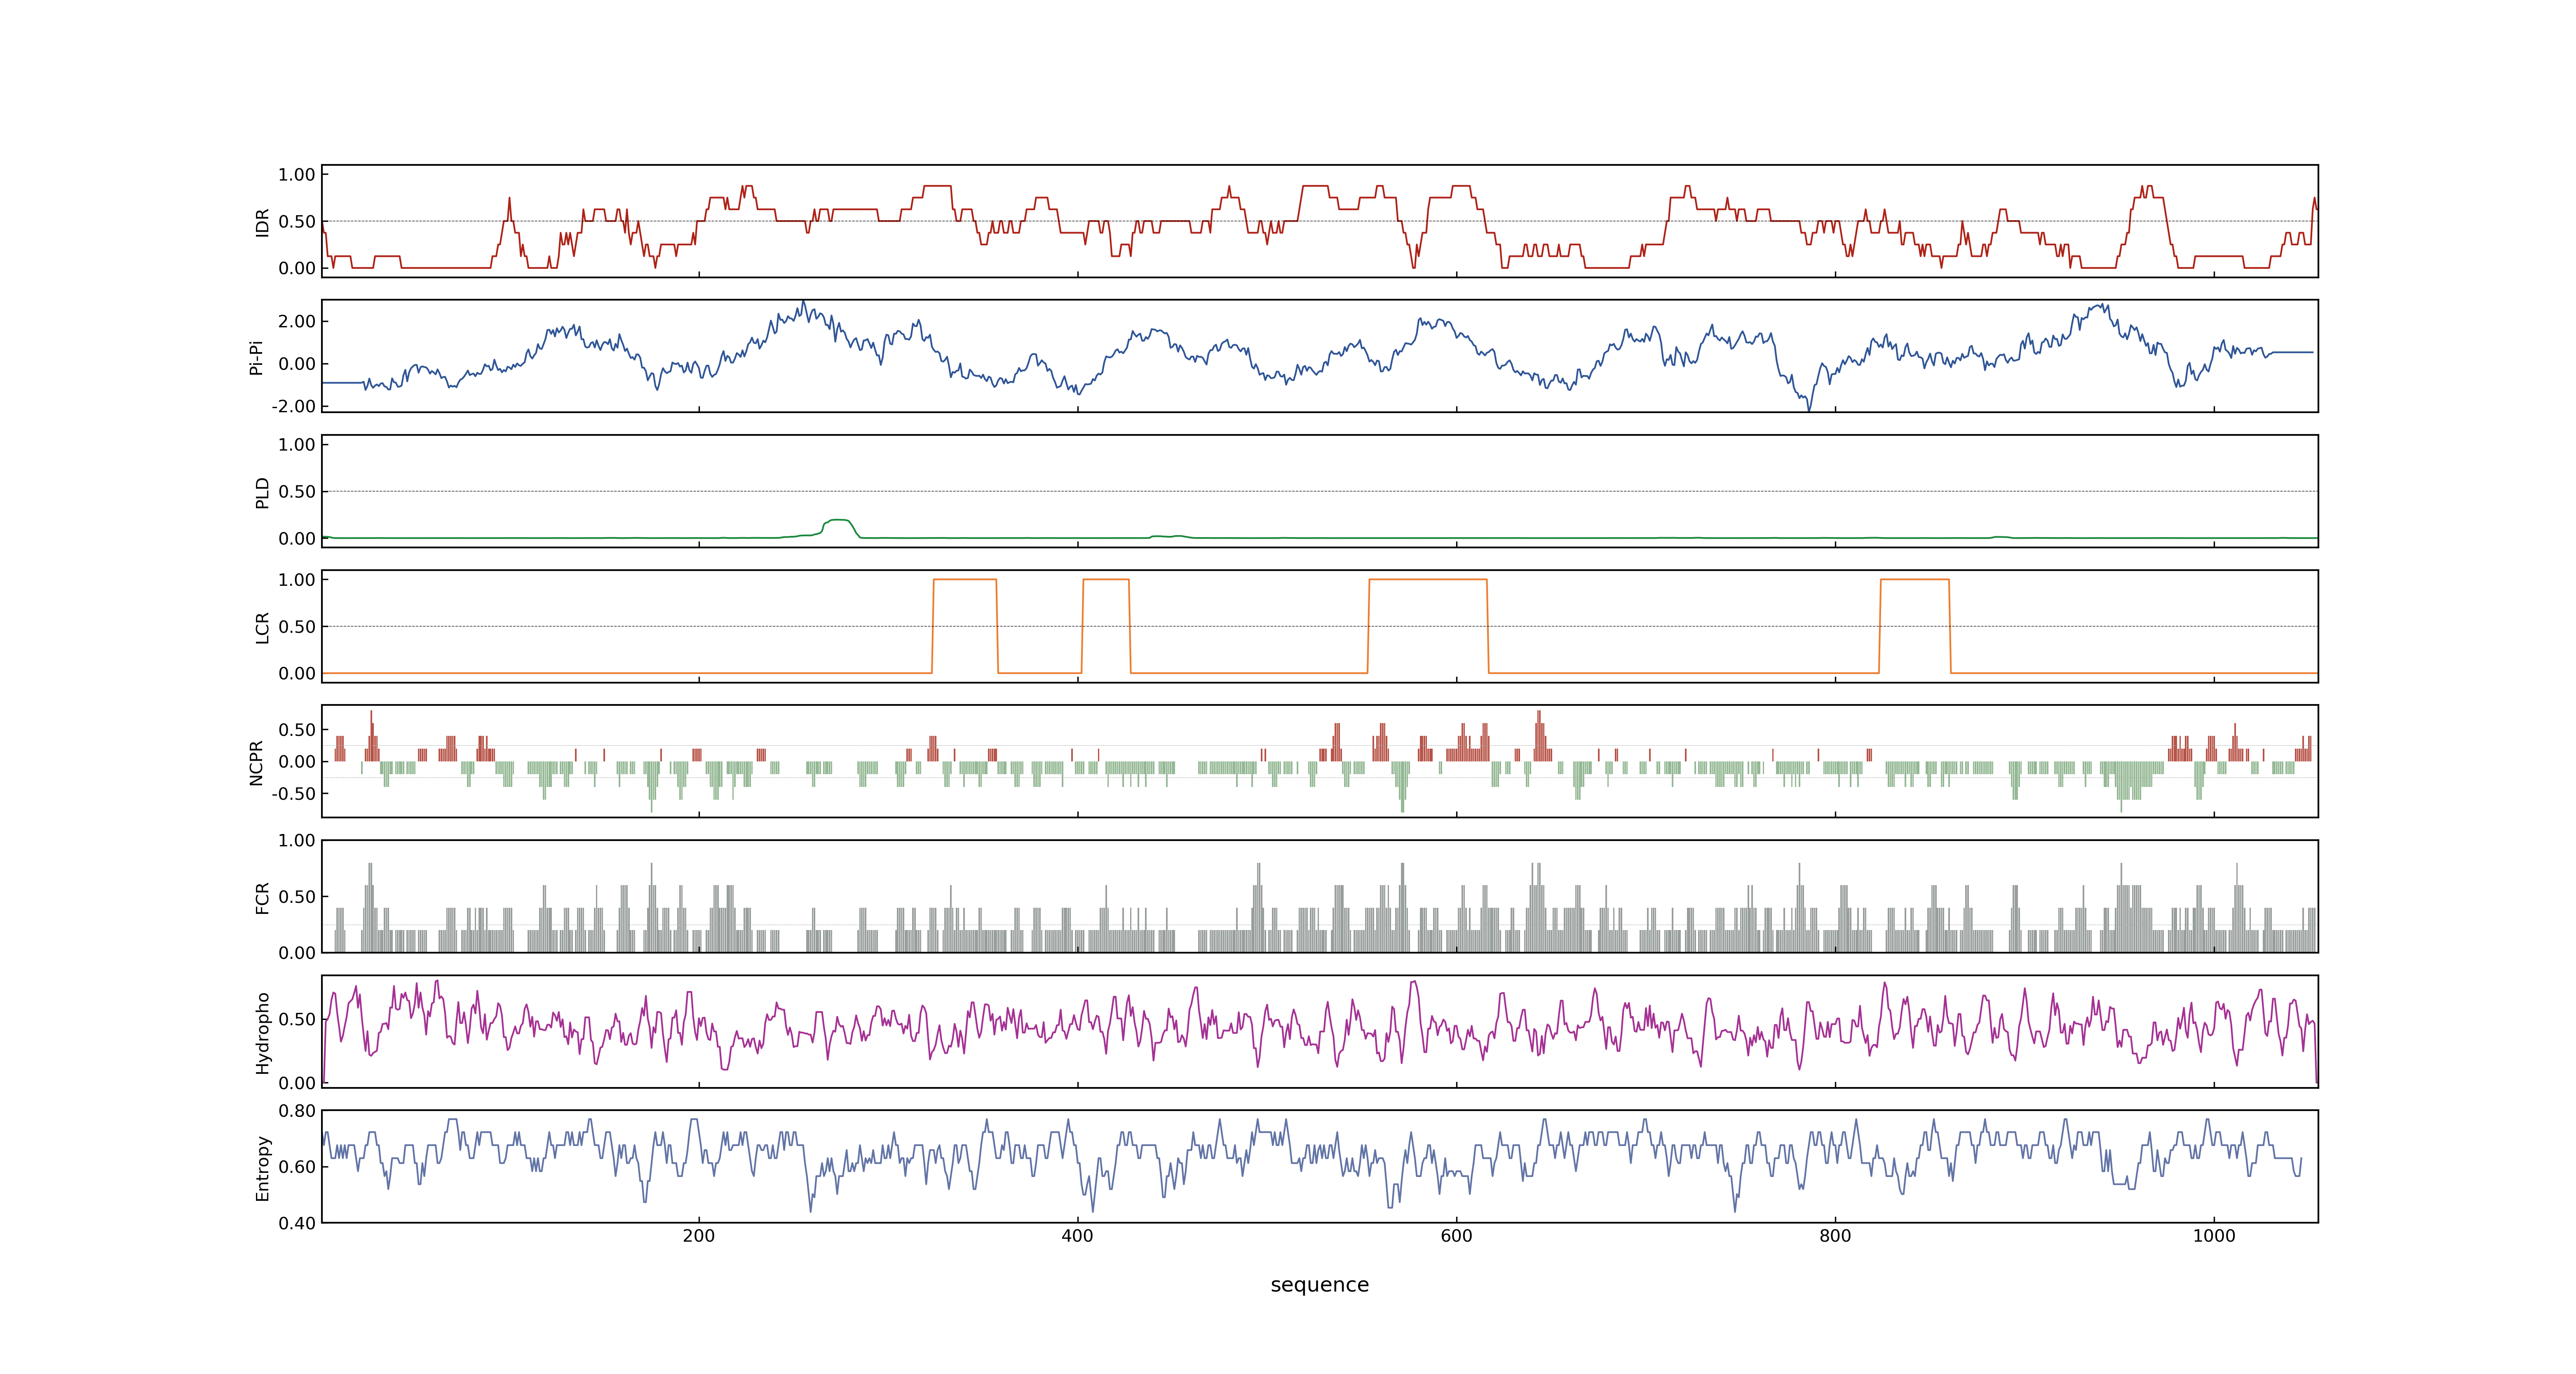Select the -2.00 tick of the Pi-Pi panel

point(293,406)
